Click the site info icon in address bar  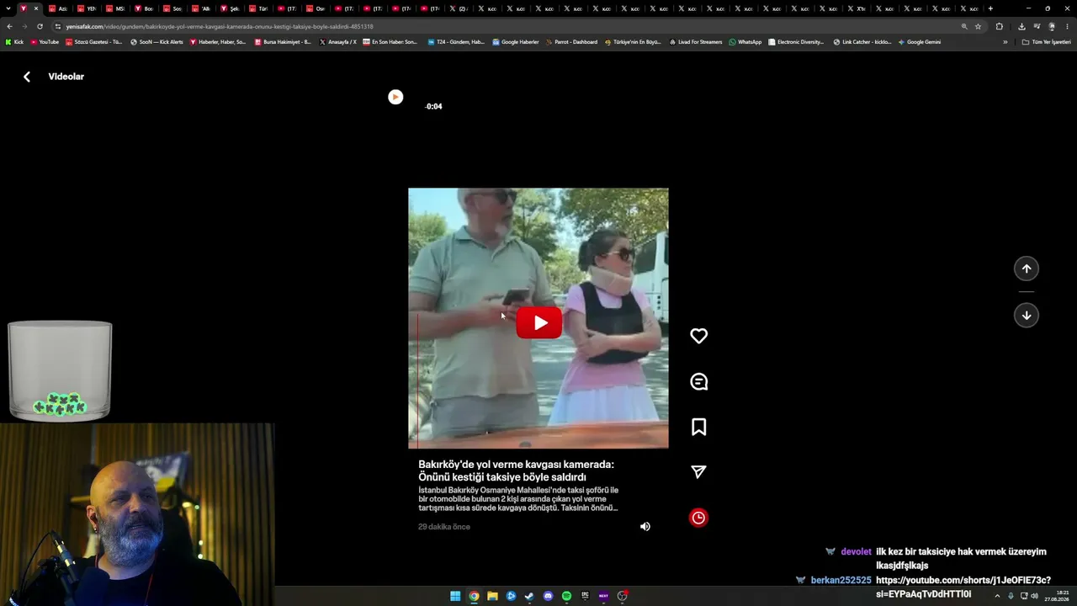click(x=58, y=26)
